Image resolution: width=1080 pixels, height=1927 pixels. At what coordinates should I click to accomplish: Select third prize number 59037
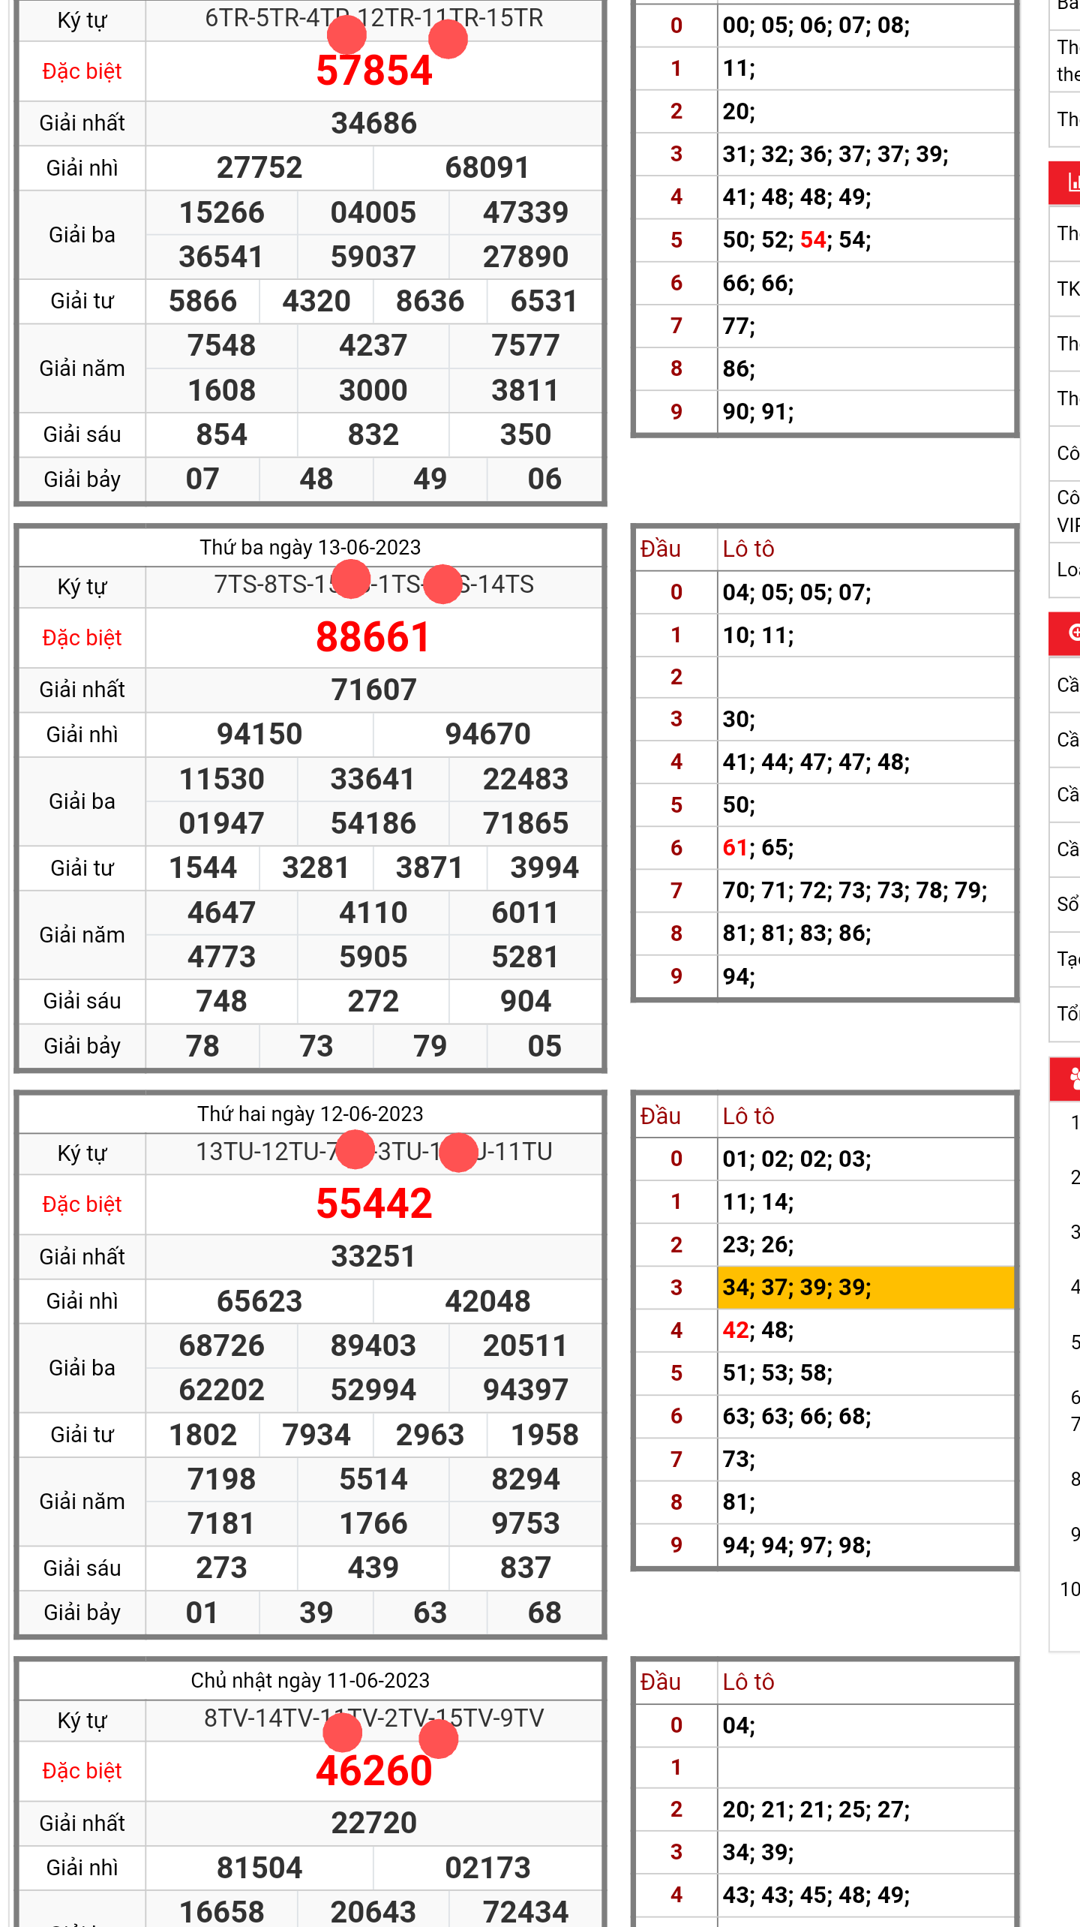click(x=373, y=257)
